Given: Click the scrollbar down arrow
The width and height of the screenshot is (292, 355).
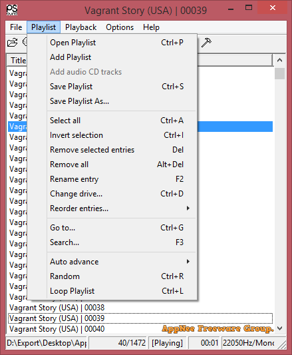Looking at the screenshot, I should coord(280,328).
